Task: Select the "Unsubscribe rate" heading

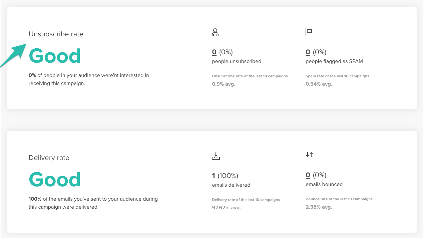Action: pos(56,34)
